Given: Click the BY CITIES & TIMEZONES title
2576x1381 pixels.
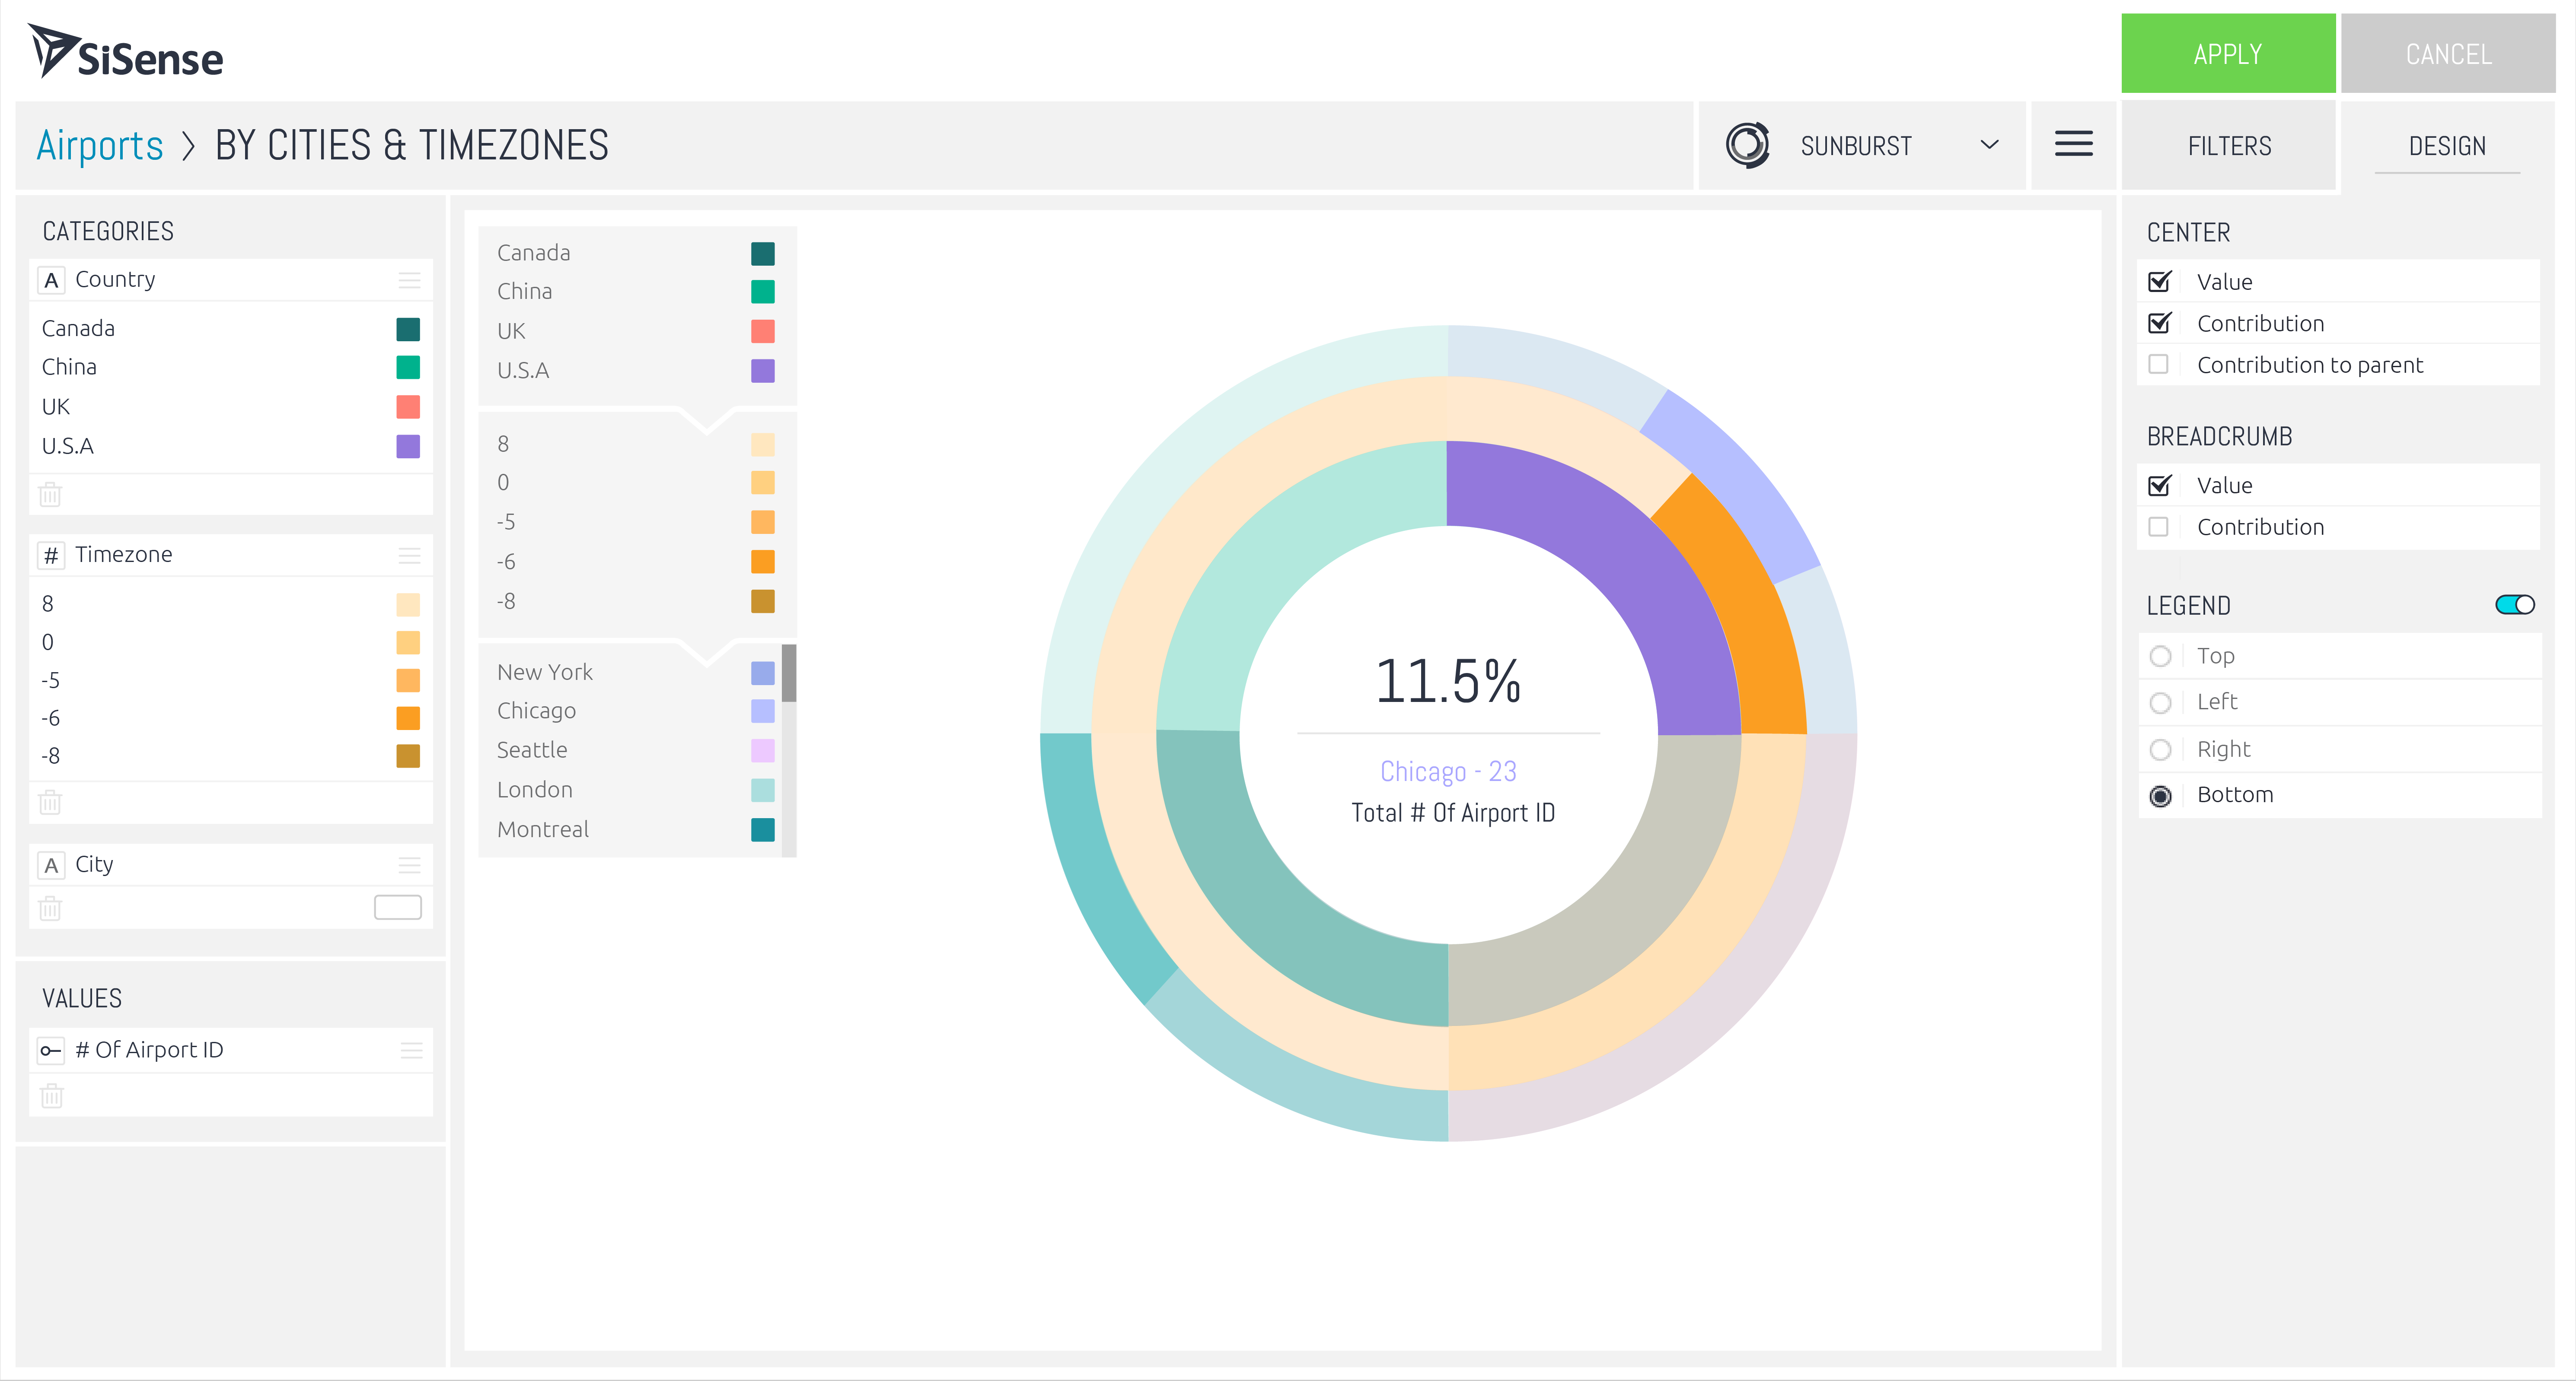Looking at the screenshot, I should 411,146.
